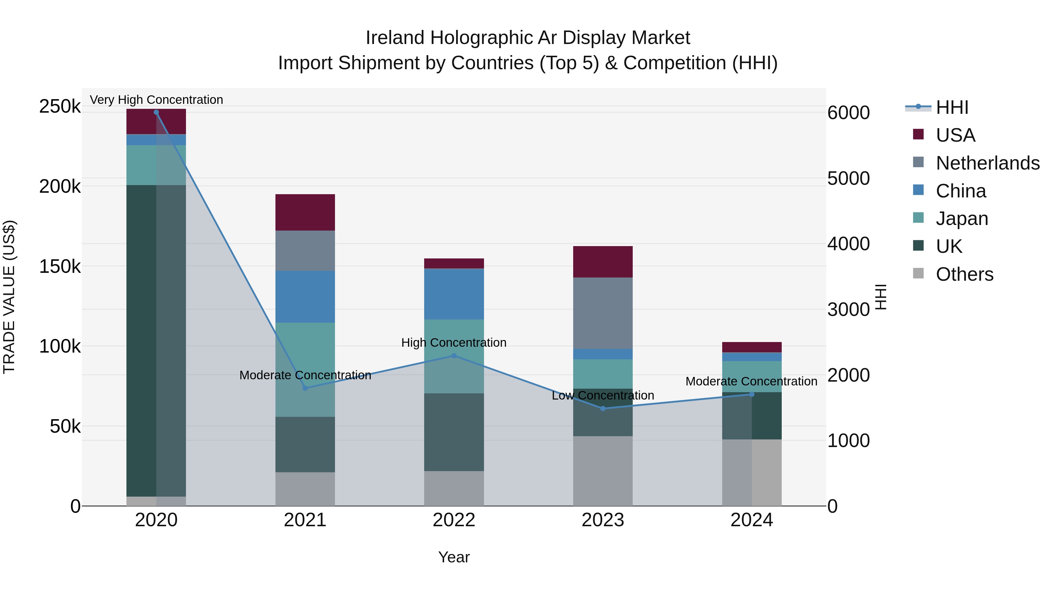Click the rotated HHI right-axis title
The width and height of the screenshot is (1056, 594).
(x=881, y=297)
